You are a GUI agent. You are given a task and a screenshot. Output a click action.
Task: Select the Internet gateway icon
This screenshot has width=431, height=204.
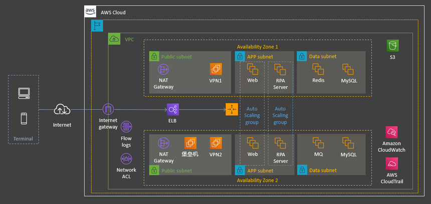(x=108, y=110)
